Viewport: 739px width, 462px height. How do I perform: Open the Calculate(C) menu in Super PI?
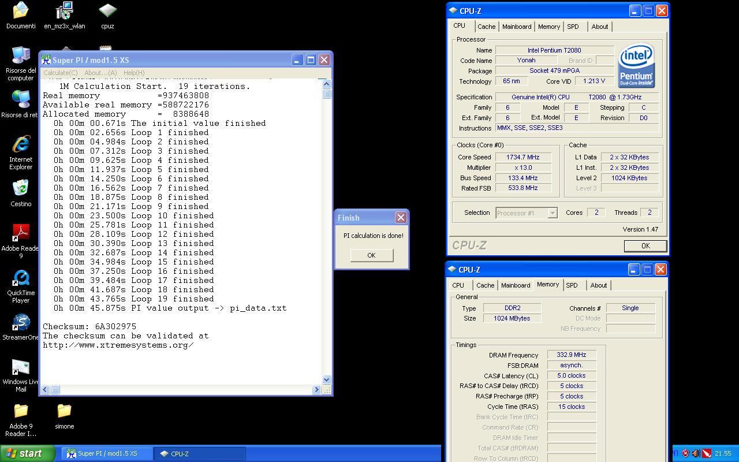(61, 73)
